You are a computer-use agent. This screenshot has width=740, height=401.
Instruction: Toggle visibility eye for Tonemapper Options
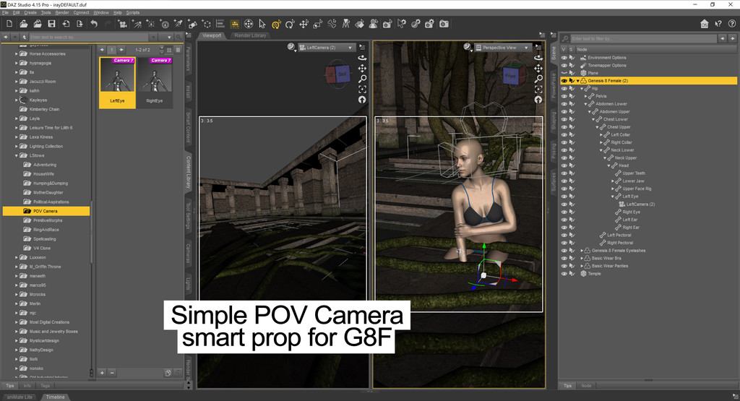[x=564, y=65]
